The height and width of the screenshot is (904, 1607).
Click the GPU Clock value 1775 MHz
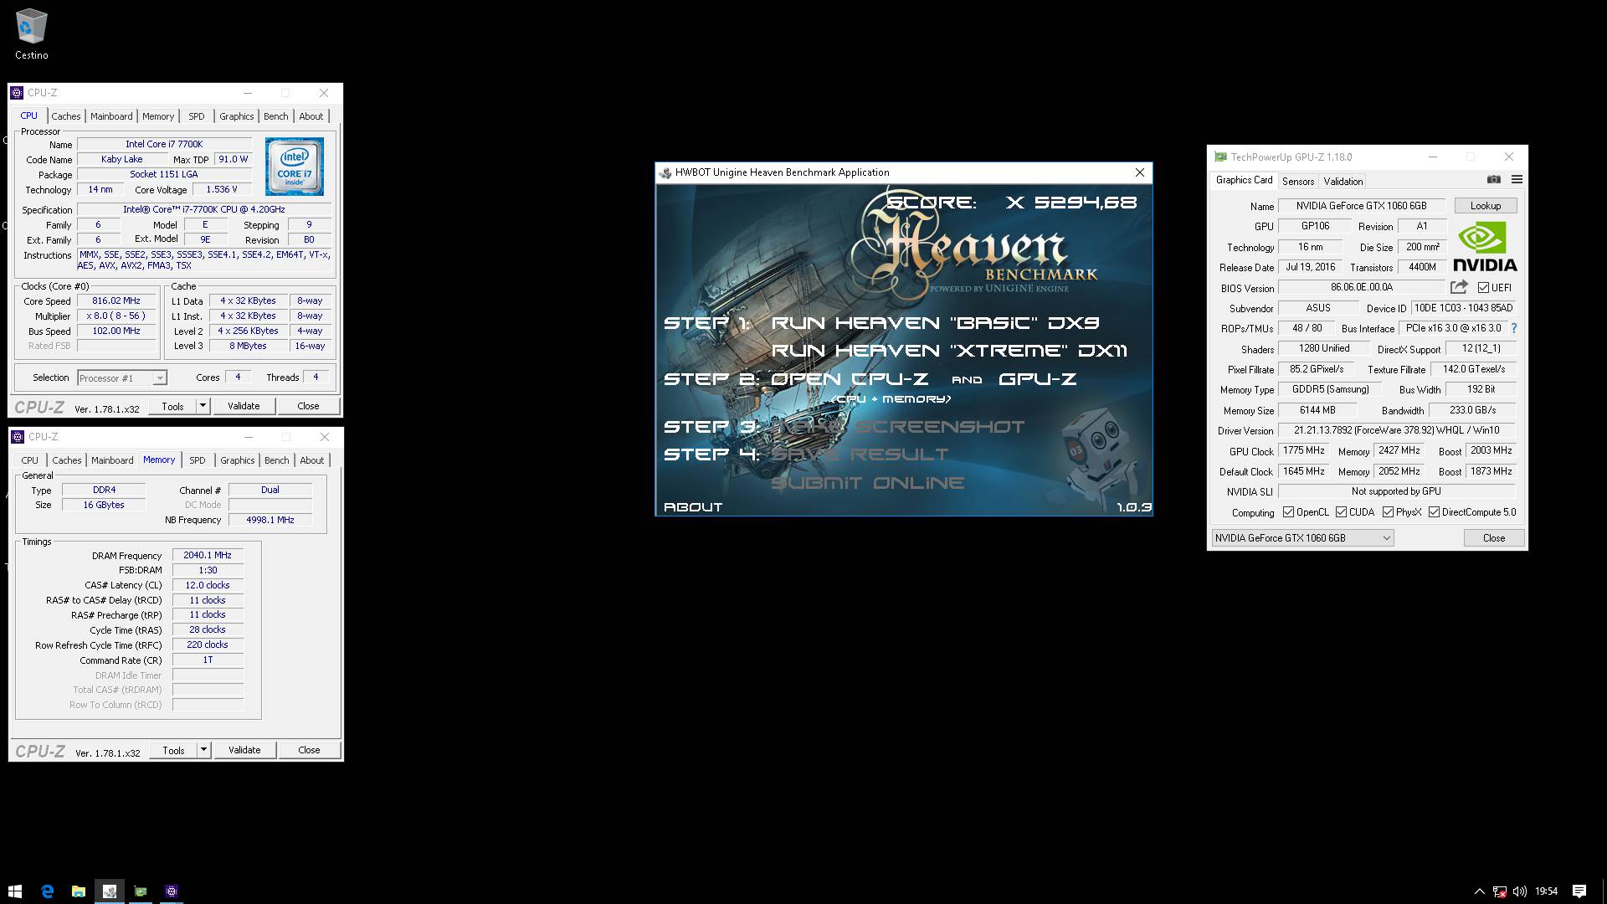click(1304, 450)
